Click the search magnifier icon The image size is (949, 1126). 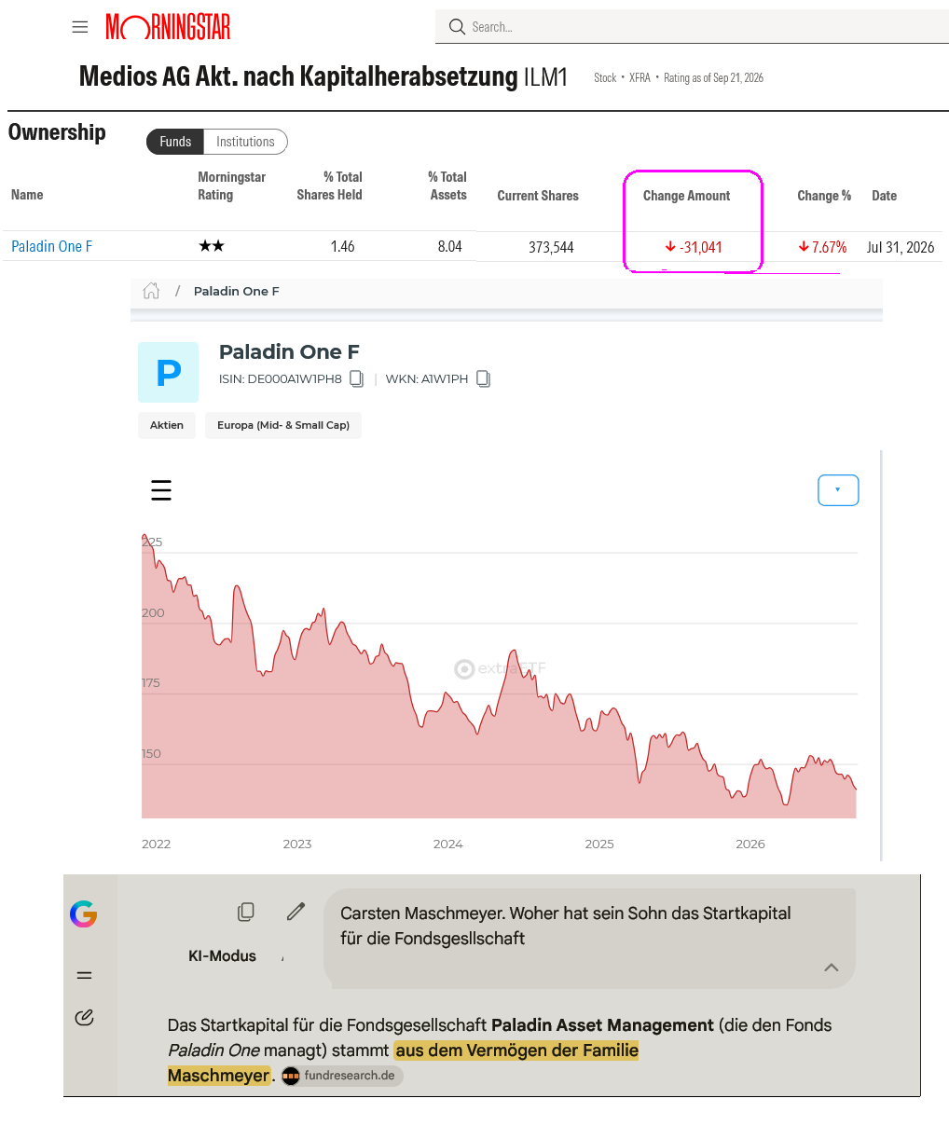457,27
